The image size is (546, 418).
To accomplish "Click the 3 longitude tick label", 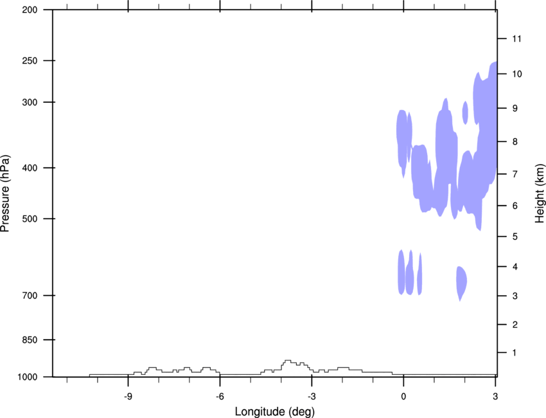I will (495, 396).
